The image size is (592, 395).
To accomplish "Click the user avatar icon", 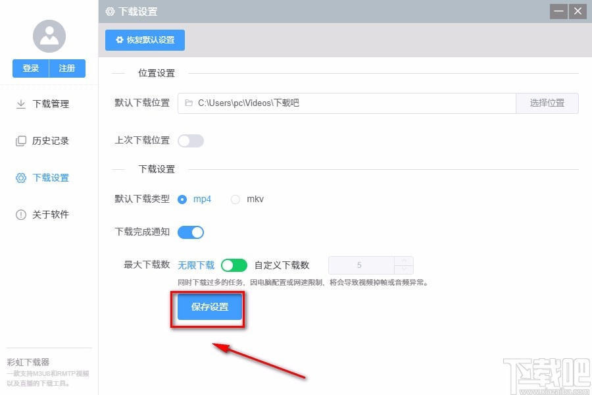I will (x=49, y=36).
